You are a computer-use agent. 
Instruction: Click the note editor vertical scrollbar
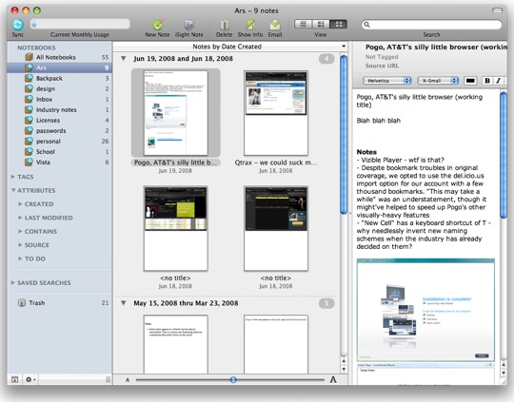[504, 156]
